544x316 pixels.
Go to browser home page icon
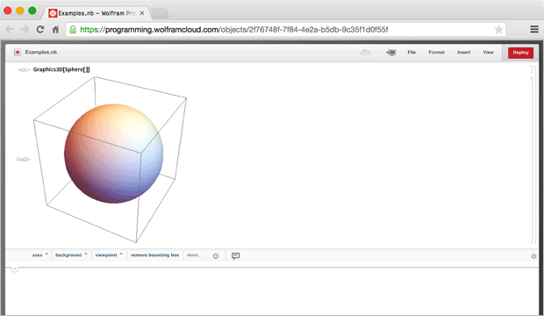click(x=55, y=30)
